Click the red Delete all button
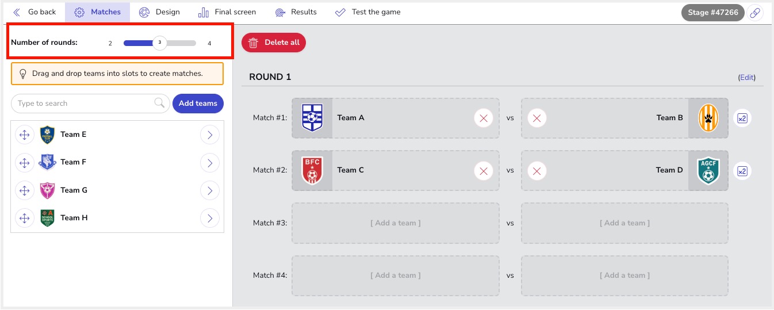774x310 pixels. tap(274, 43)
